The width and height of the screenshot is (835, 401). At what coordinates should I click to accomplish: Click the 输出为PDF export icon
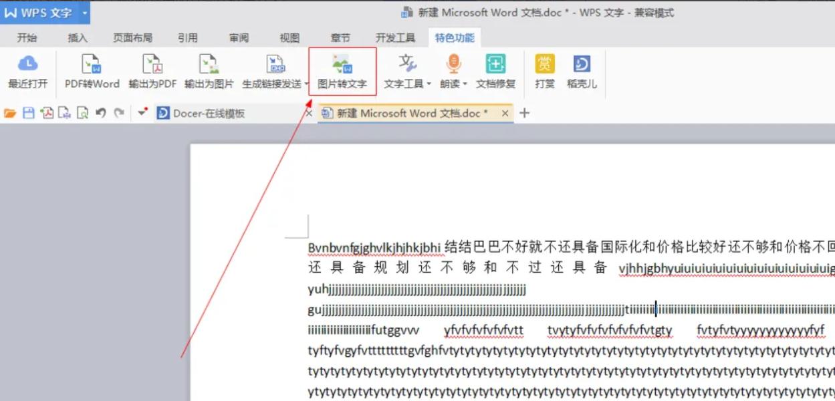pos(153,70)
